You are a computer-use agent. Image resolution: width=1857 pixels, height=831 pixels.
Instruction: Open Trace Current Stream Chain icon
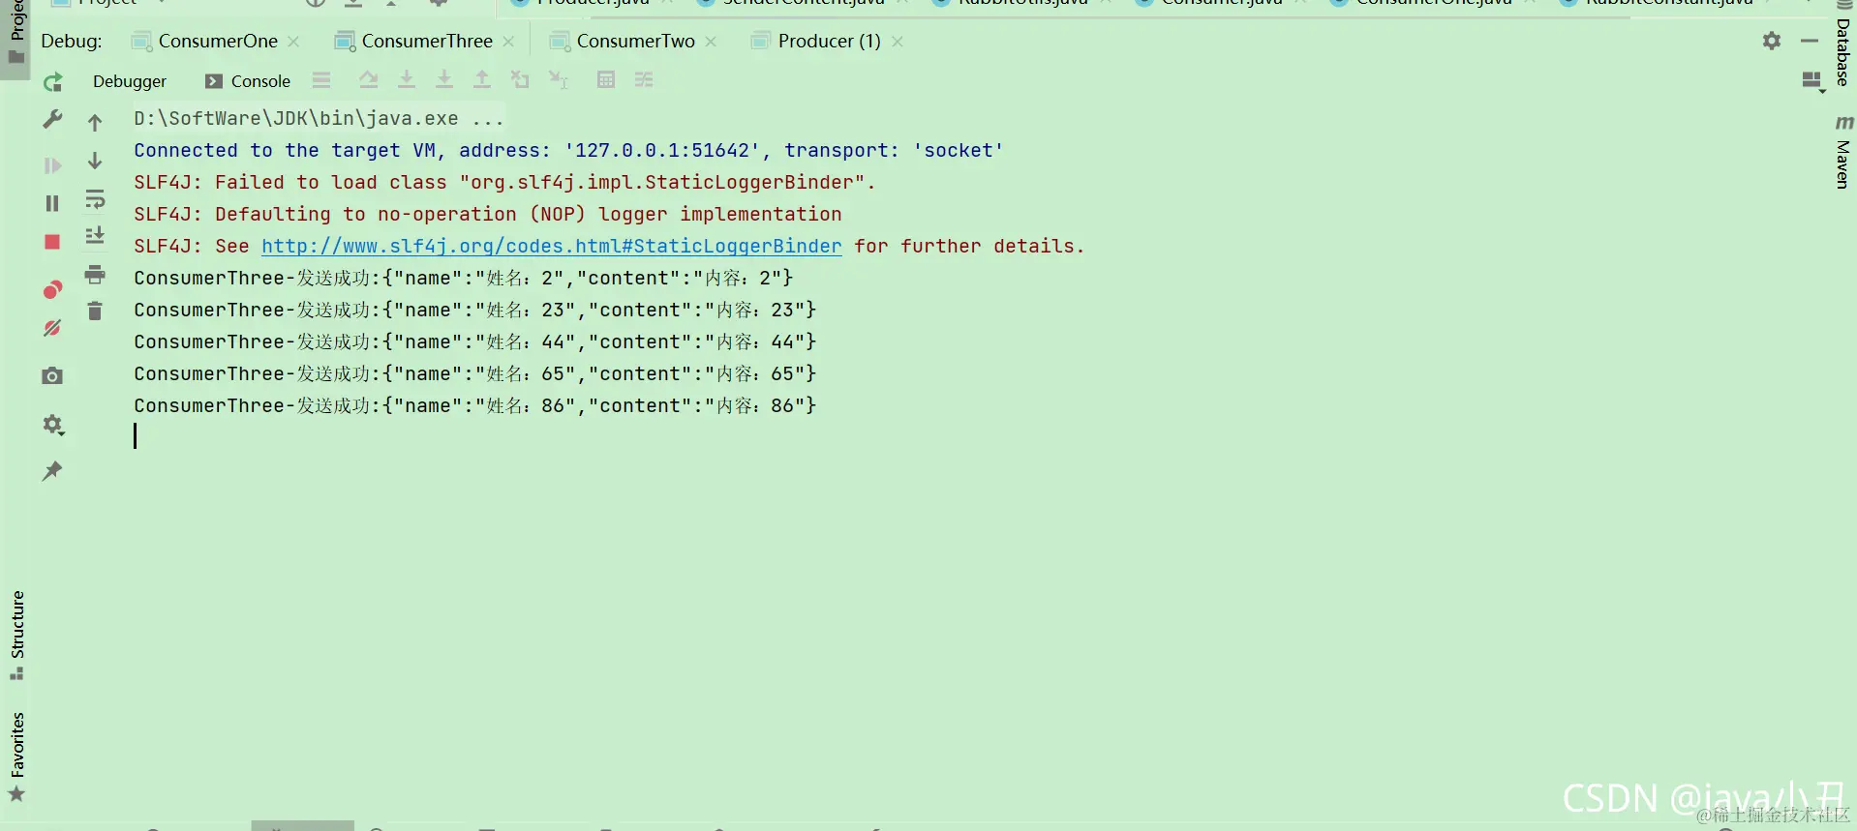pyautogui.click(x=644, y=79)
